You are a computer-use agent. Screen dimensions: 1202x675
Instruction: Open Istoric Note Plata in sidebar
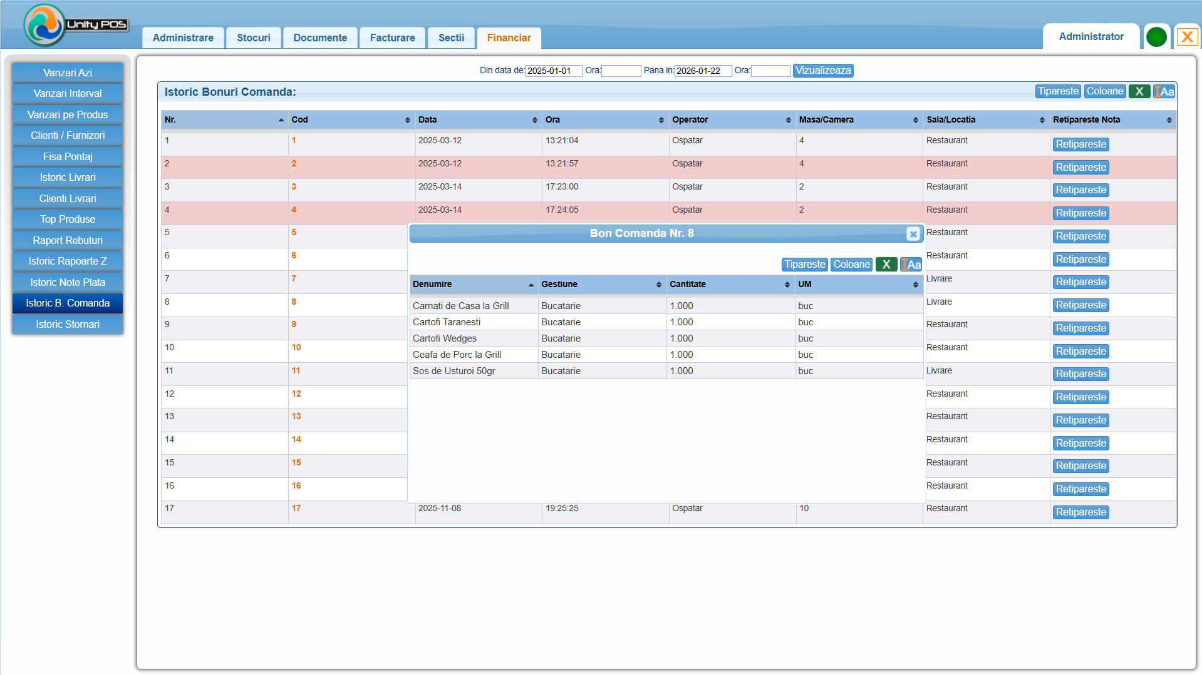pos(68,282)
